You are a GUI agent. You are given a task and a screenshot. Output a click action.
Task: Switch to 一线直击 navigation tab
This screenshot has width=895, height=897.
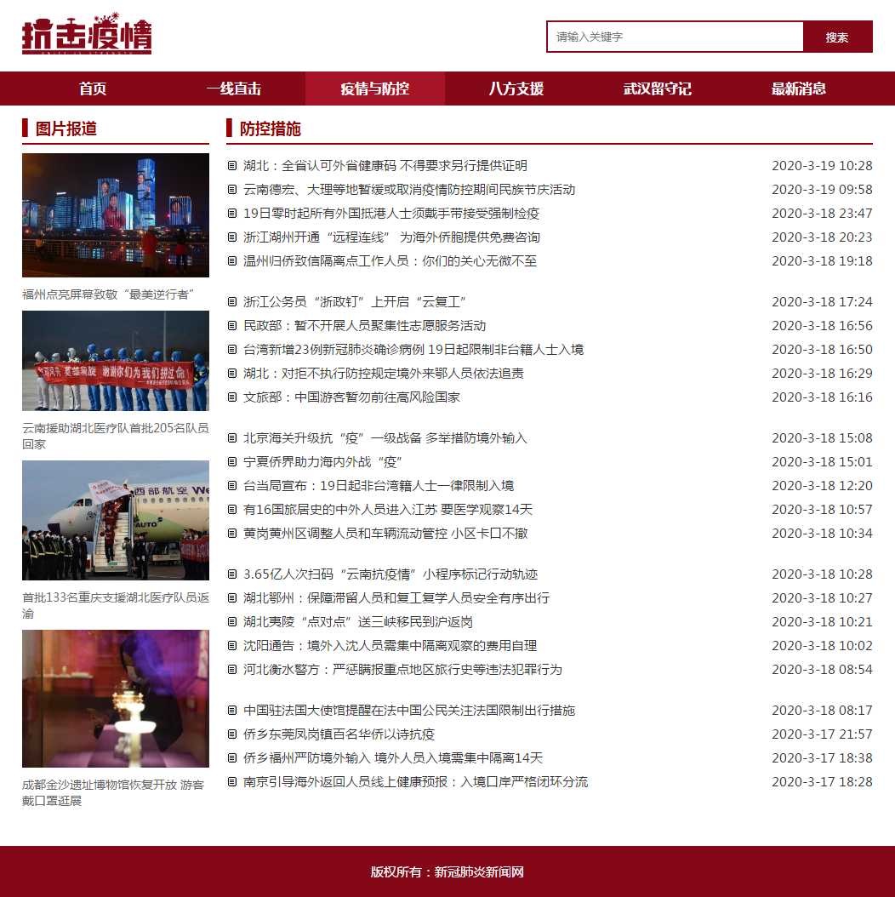234,89
